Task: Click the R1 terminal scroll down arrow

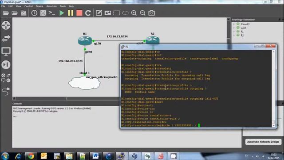Action: [274, 125]
